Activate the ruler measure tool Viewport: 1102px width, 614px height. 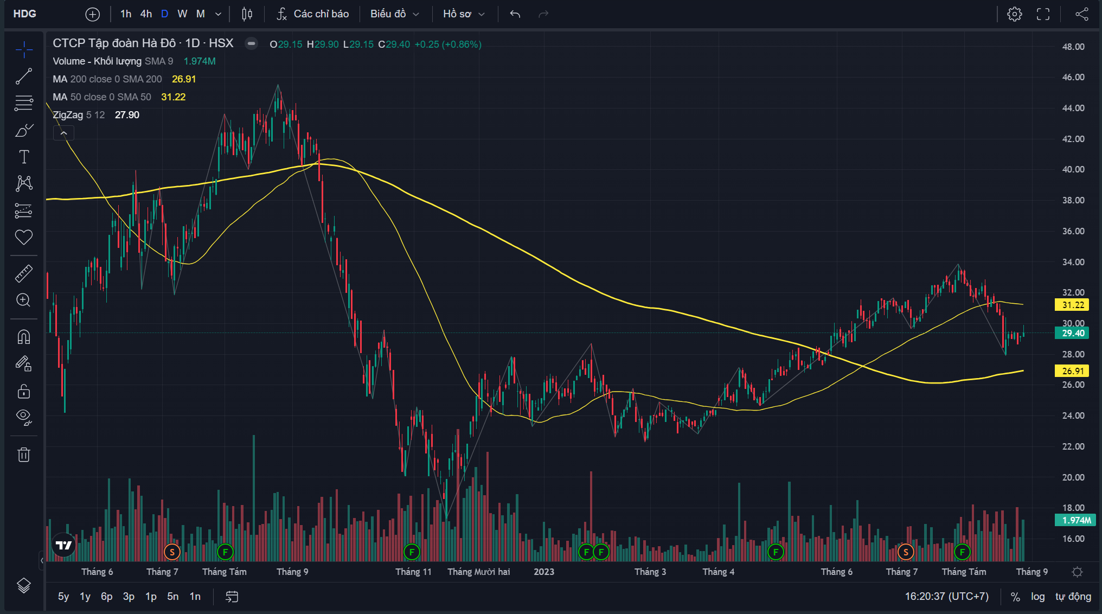23,273
